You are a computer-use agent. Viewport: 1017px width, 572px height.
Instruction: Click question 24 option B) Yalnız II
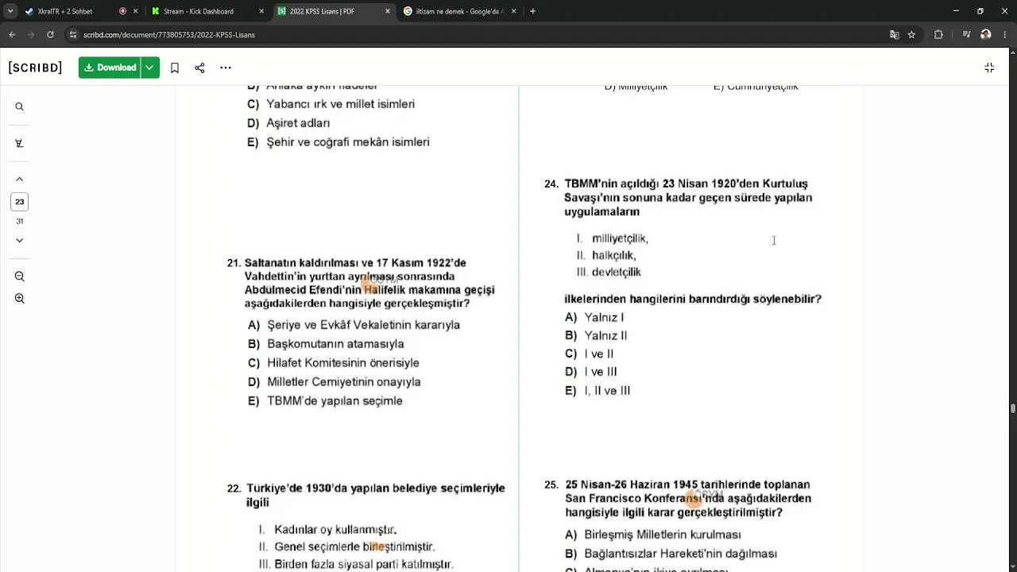pos(596,336)
